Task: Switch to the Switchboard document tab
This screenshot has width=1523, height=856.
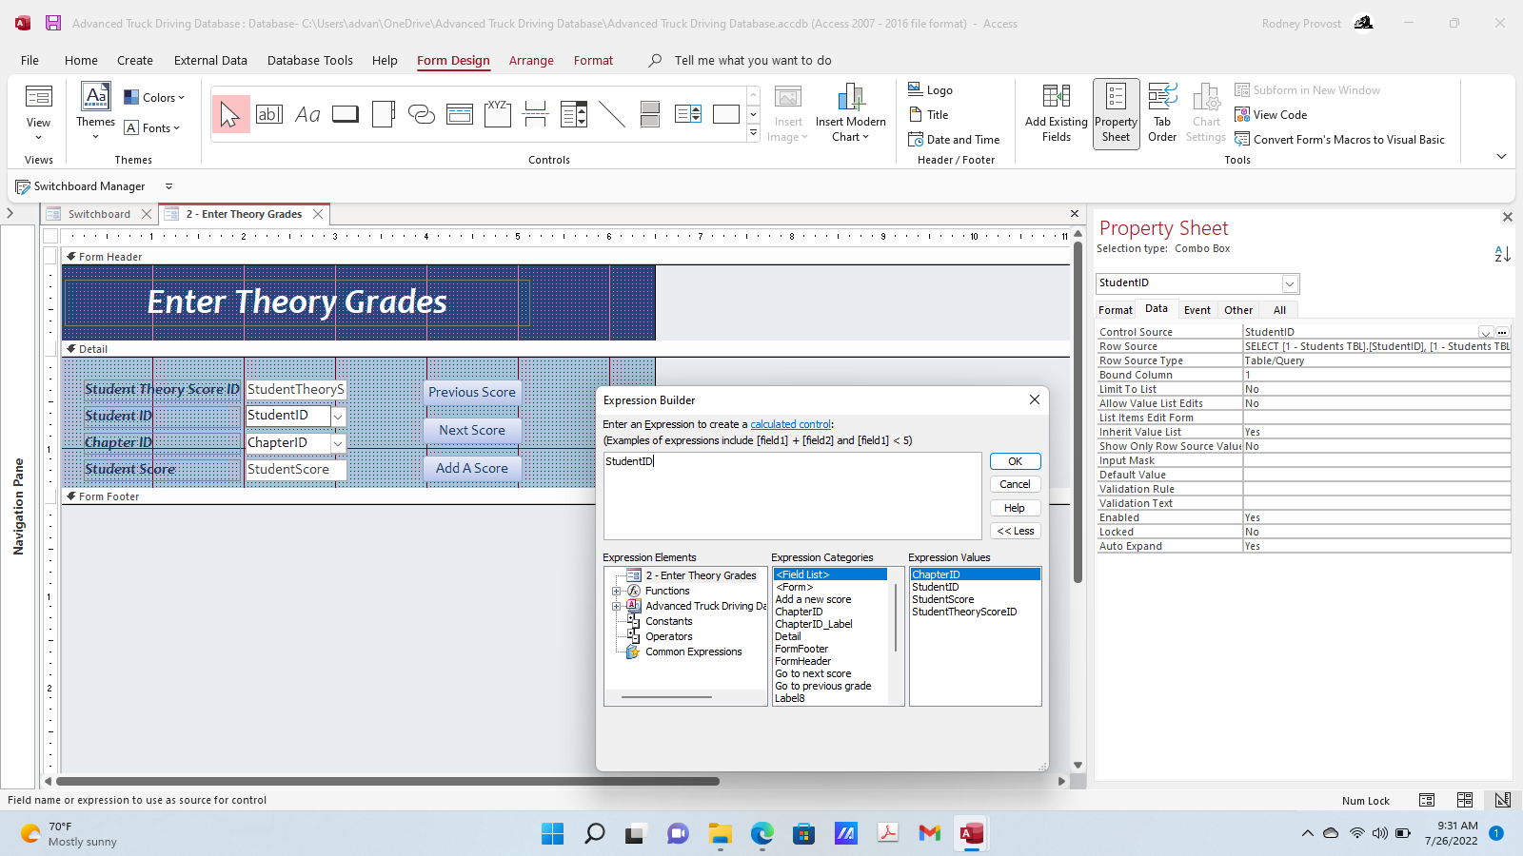Action: coord(99,214)
